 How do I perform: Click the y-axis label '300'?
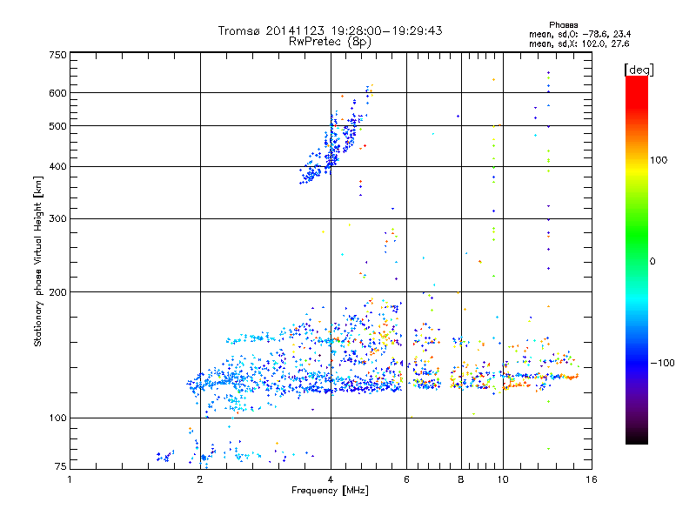[x=58, y=219]
